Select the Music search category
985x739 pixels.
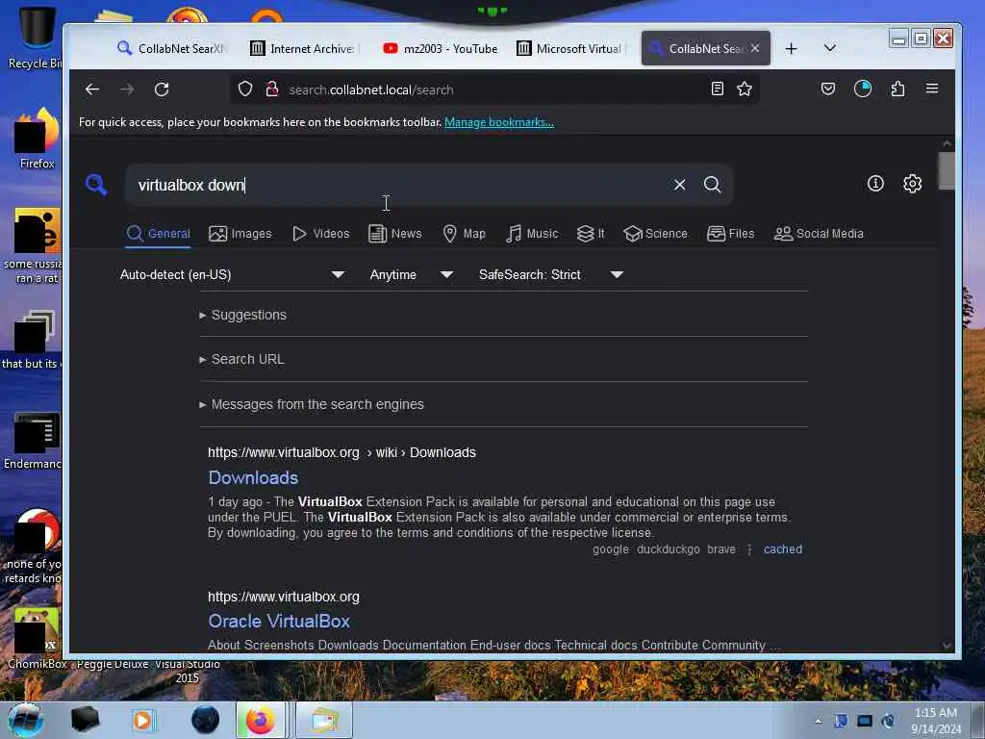532,234
